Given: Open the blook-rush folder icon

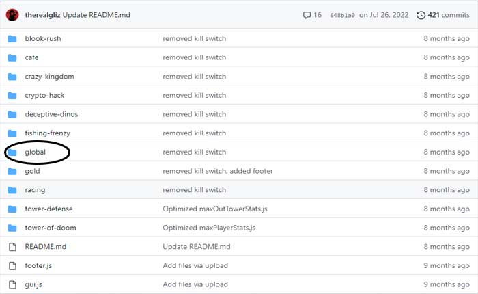Looking at the screenshot, I should pos(12,39).
